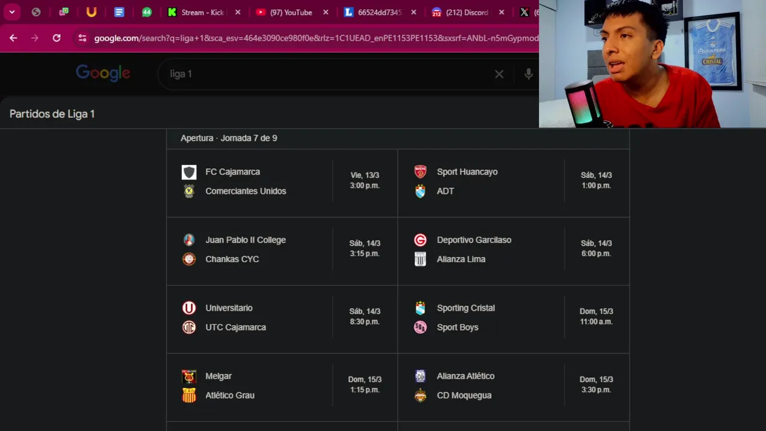The width and height of the screenshot is (766, 431).
Task: Open the tab search dropdown arrow
Action: (12, 12)
